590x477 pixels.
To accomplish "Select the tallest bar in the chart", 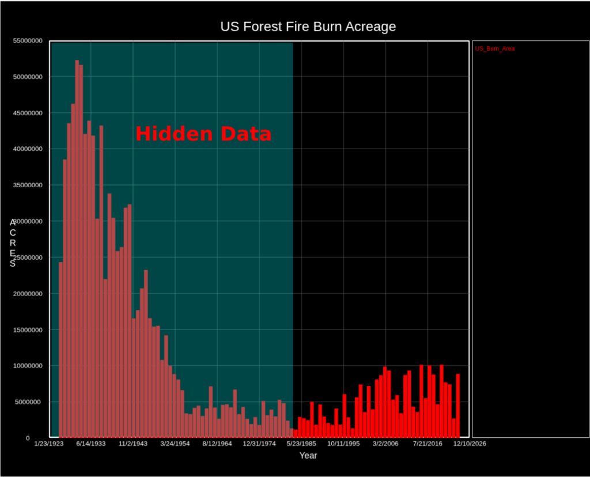I will (x=77, y=248).
